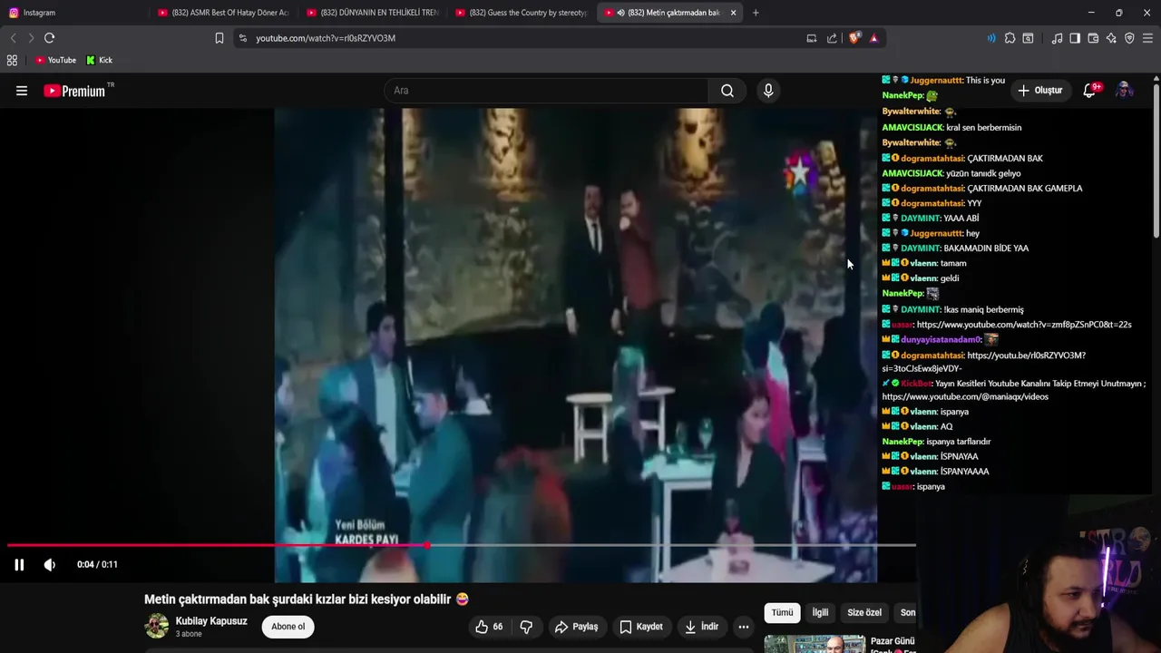Focus the Ara search field
This screenshot has height=653, width=1161.
(546, 91)
